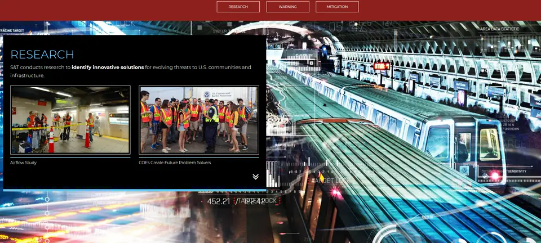The width and height of the screenshot is (541, 243).
Task: Click COEs Create Future Problem Solvers caption
Action: 175,163
